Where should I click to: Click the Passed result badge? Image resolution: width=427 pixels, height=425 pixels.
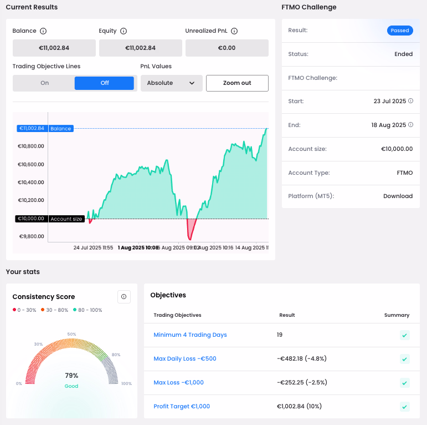point(400,31)
